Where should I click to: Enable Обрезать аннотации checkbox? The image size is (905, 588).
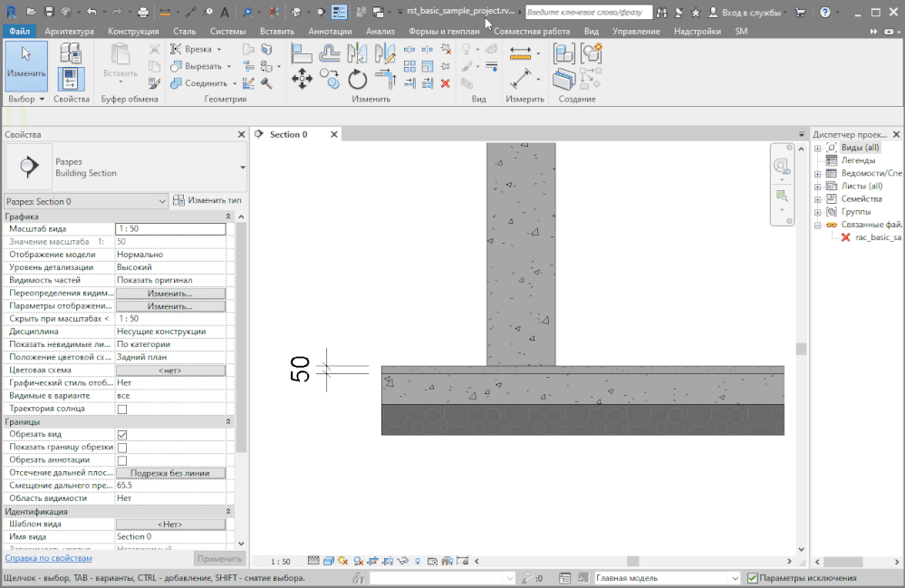(x=122, y=460)
